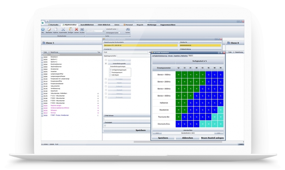Toggle the FM-Gewerk checkbox
The height and width of the screenshot is (170, 285).
tap(106, 97)
